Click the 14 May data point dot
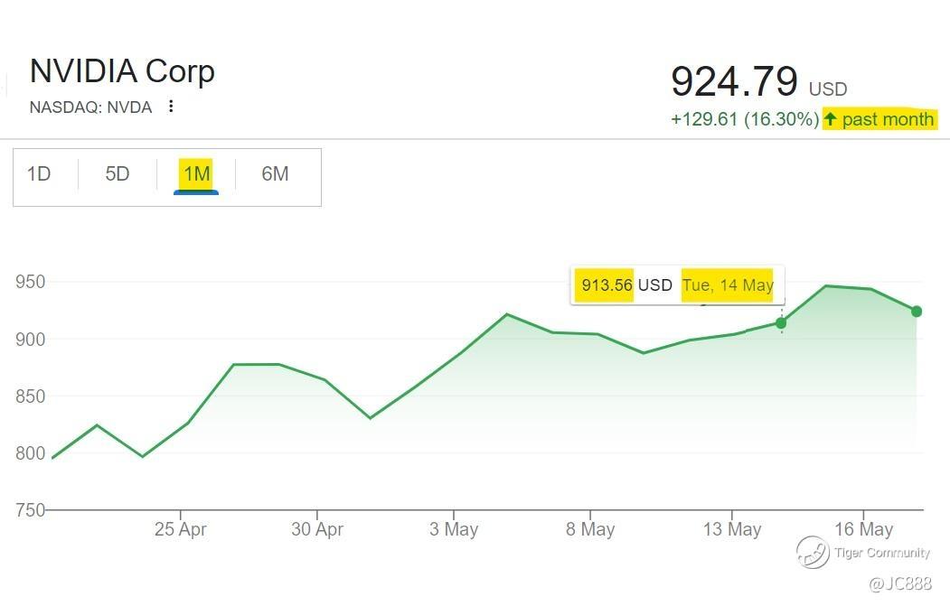The image size is (950, 606). point(781,322)
